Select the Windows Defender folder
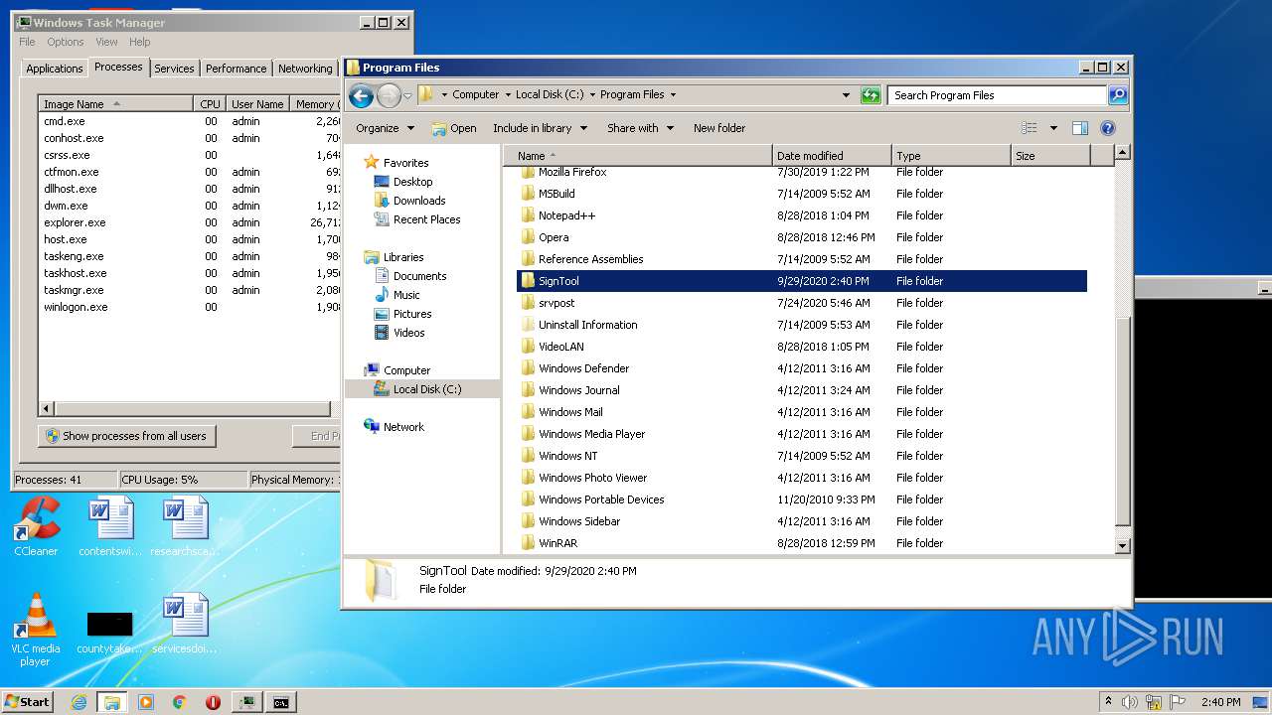 pyautogui.click(x=802, y=368)
